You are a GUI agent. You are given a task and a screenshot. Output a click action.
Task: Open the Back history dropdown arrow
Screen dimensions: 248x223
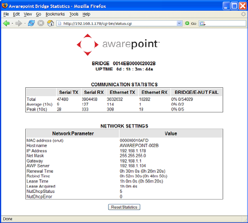click(x=12, y=23)
